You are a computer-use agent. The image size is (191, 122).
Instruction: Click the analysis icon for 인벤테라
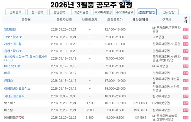pyautogui.click(x=185, y=30)
